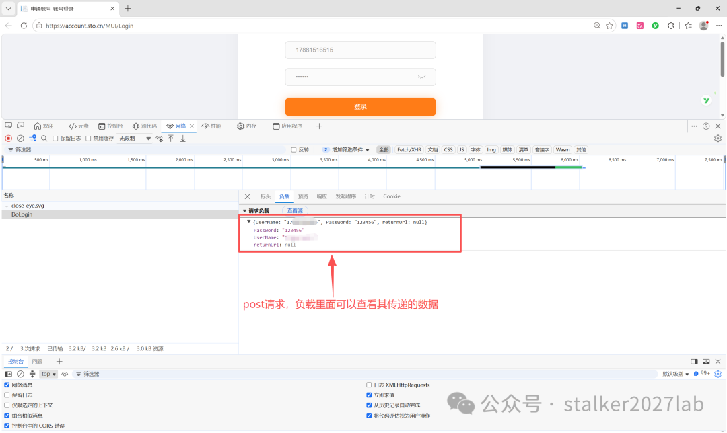
Task: Bookmark this page with the star icon
Action: [609, 26]
